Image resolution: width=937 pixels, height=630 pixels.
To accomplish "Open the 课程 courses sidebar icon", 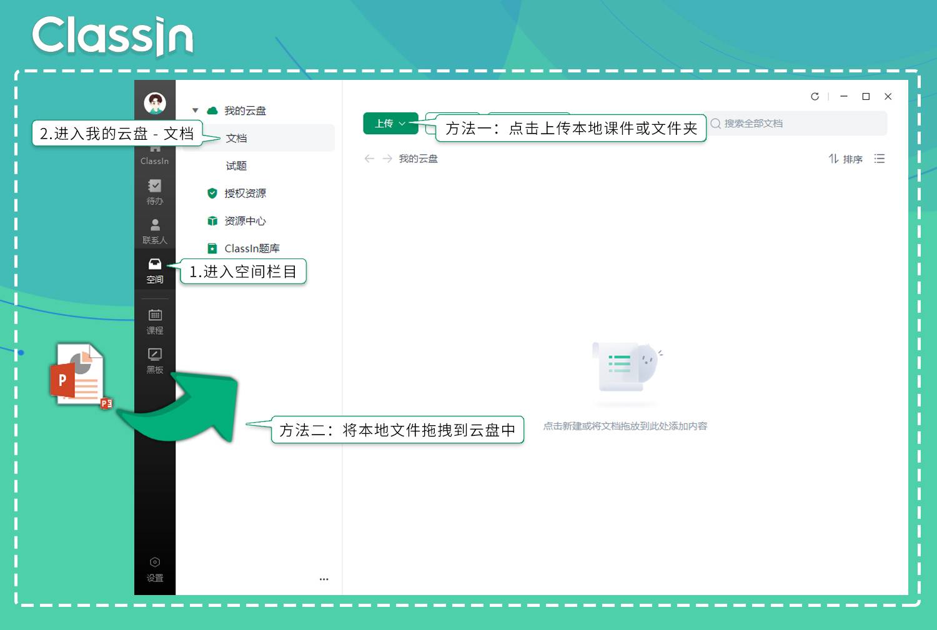I will point(155,322).
